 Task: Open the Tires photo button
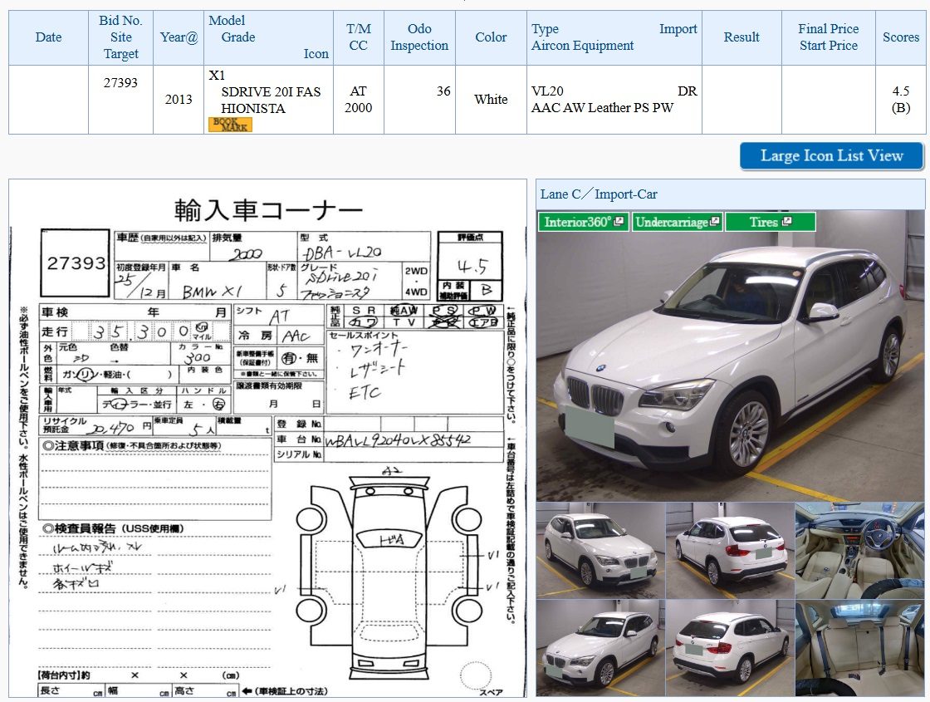(770, 222)
